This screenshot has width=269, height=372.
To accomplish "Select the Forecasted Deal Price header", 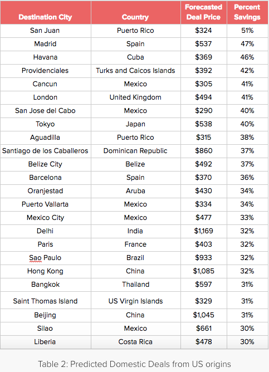I will tap(203, 12).
